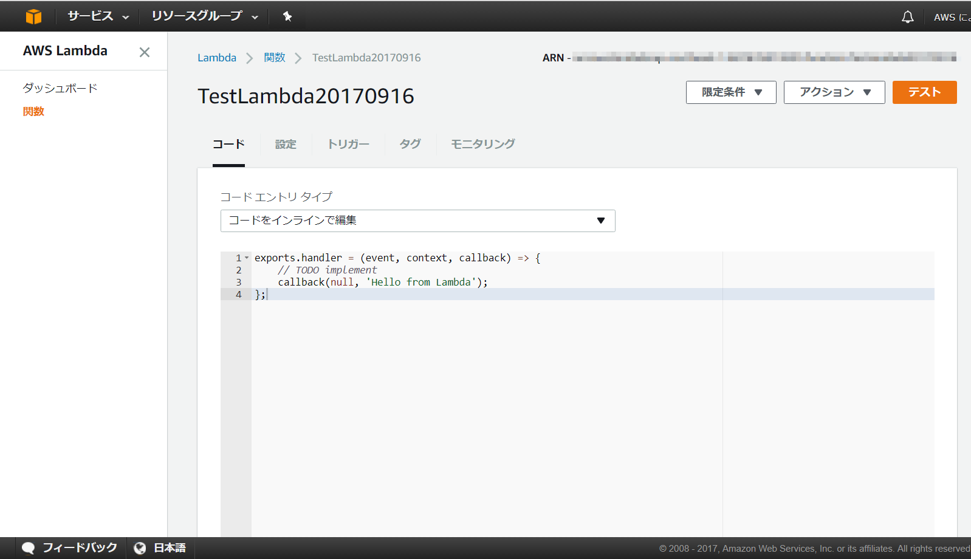971x559 pixels.
Task: Switch to the 設定 tab
Action: pyautogui.click(x=286, y=144)
